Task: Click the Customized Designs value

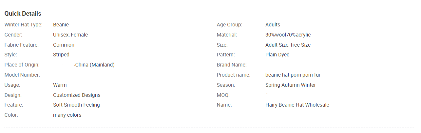Action: (x=77, y=95)
